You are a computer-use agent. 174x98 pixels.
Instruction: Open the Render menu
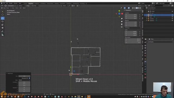point(11,3)
